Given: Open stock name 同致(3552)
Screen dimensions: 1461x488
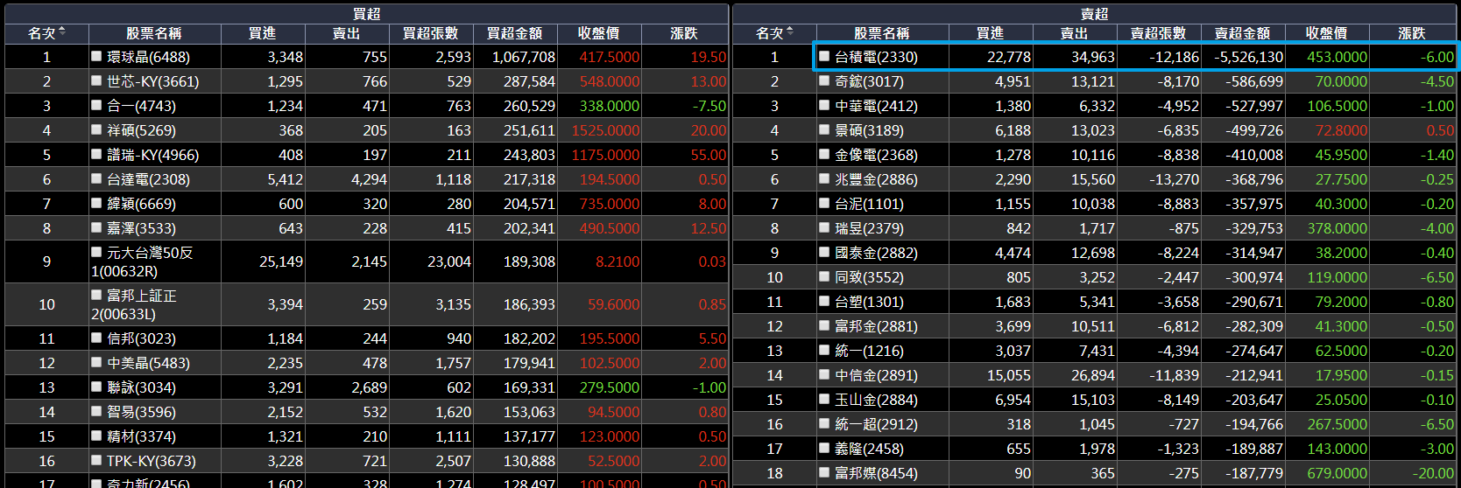Looking at the screenshot, I should click(869, 277).
